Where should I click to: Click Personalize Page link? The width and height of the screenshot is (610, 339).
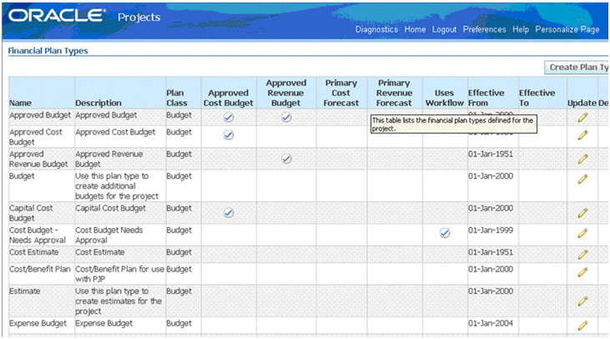pos(567,29)
